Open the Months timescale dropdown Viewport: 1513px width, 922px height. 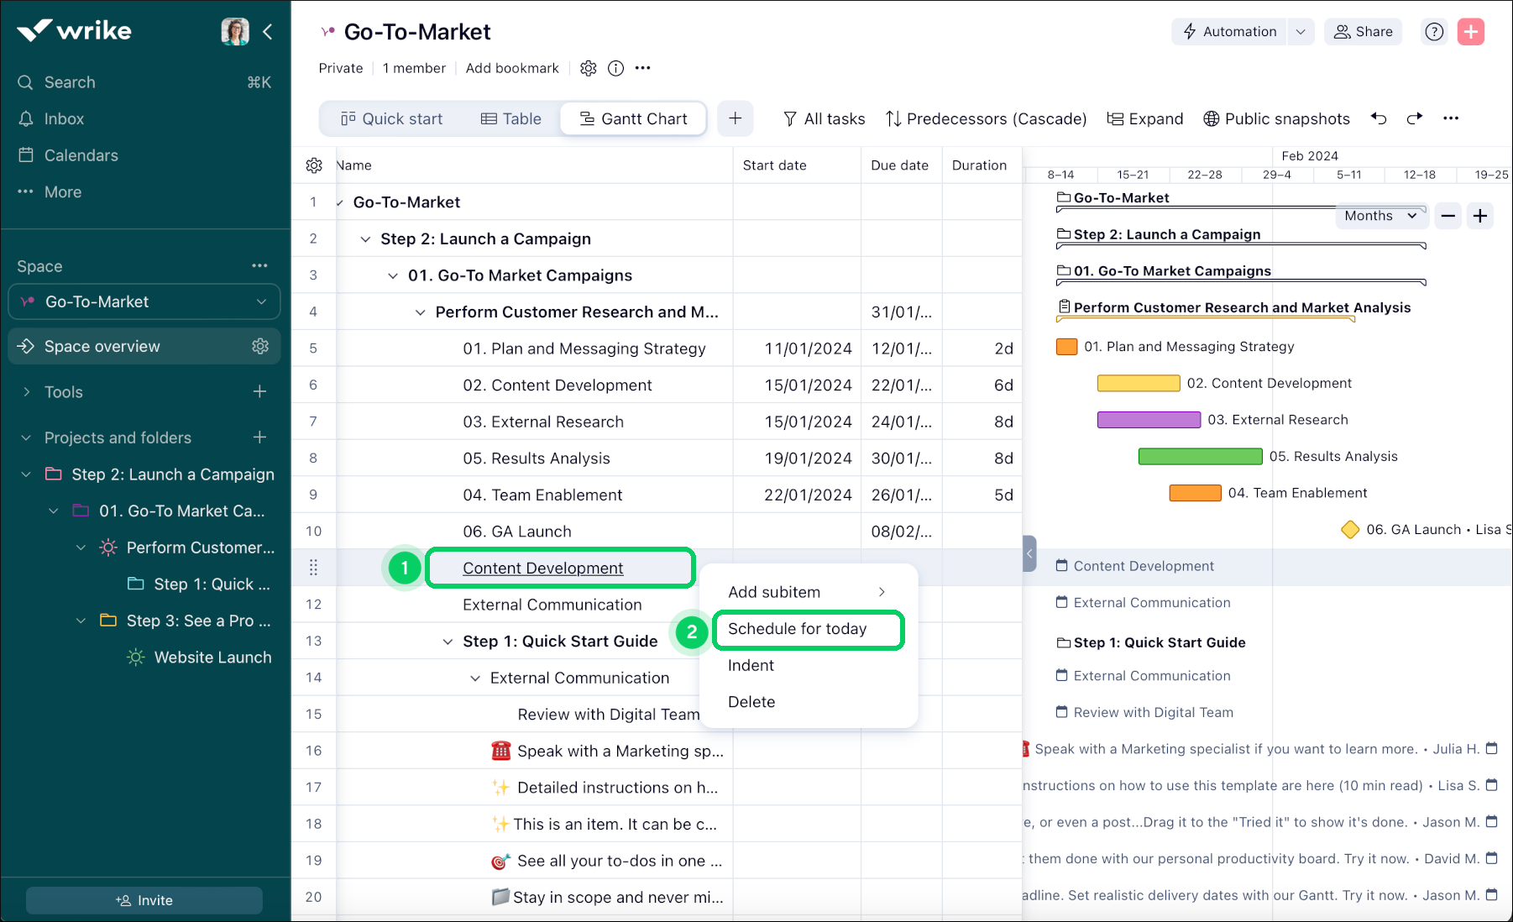(1379, 216)
